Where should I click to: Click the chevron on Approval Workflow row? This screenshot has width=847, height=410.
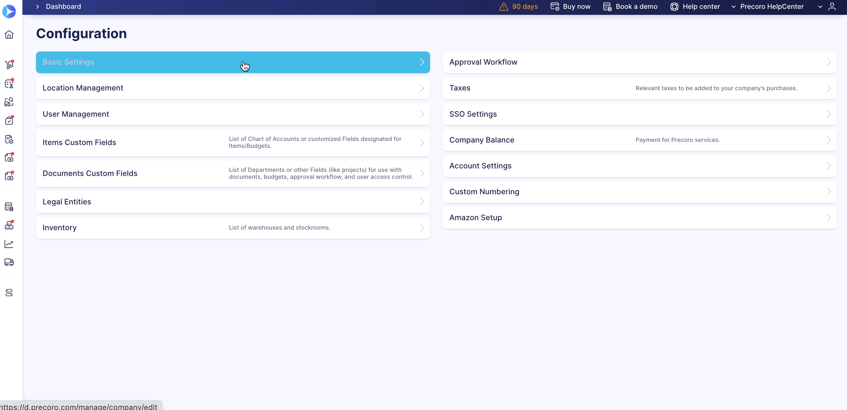point(829,62)
